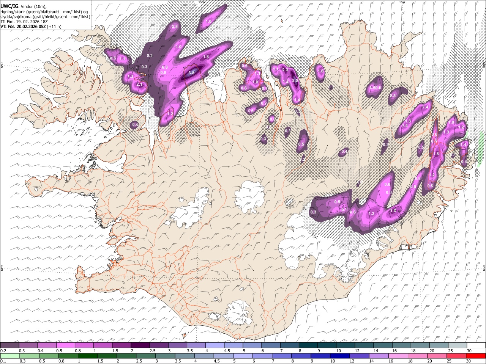Viewport: 486px width, 364px height.
Task: Click the 3.5 precipitation value on map
Action: click(x=295, y=80)
